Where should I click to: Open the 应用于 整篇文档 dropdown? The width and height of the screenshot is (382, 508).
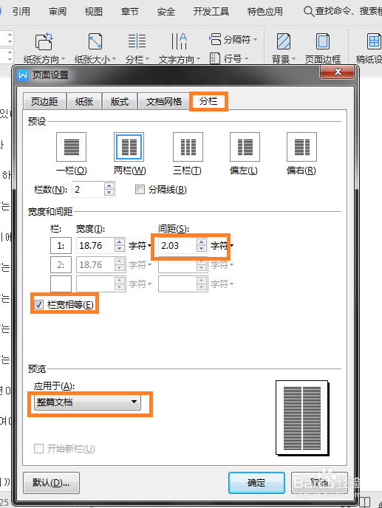87,402
